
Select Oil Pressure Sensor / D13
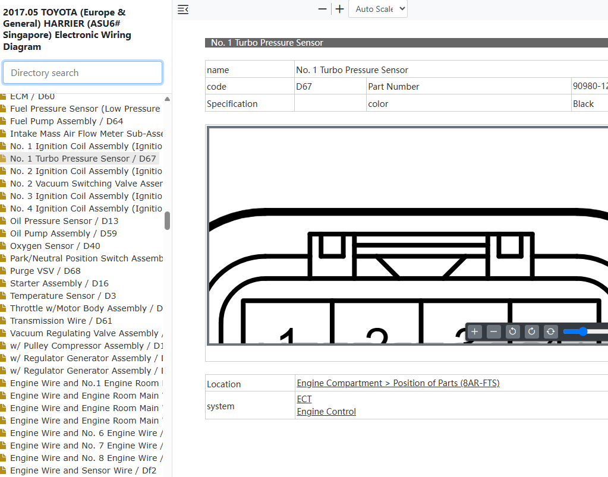click(64, 221)
